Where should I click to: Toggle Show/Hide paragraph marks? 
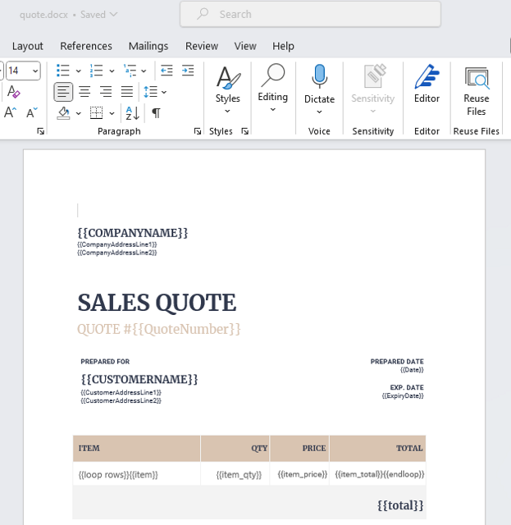tap(156, 113)
